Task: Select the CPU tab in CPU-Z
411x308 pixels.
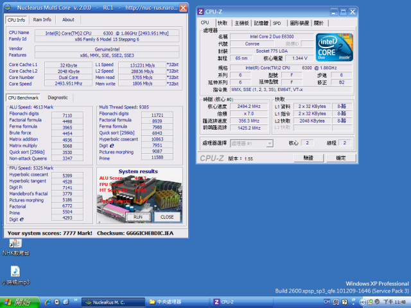Action: [205, 23]
